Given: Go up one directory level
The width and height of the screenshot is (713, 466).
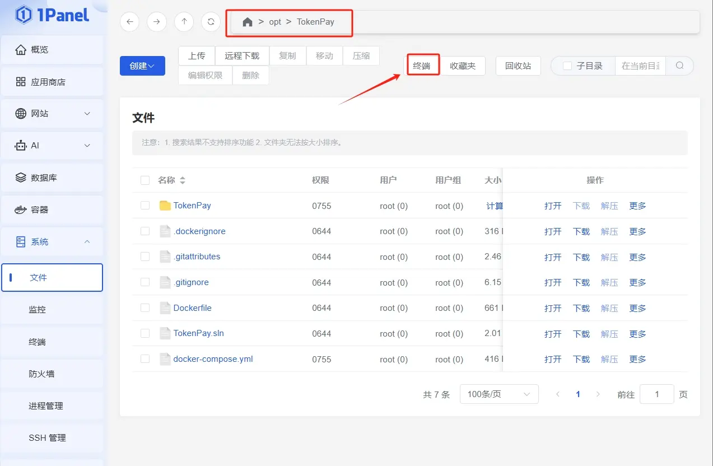Looking at the screenshot, I should [x=184, y=22].
